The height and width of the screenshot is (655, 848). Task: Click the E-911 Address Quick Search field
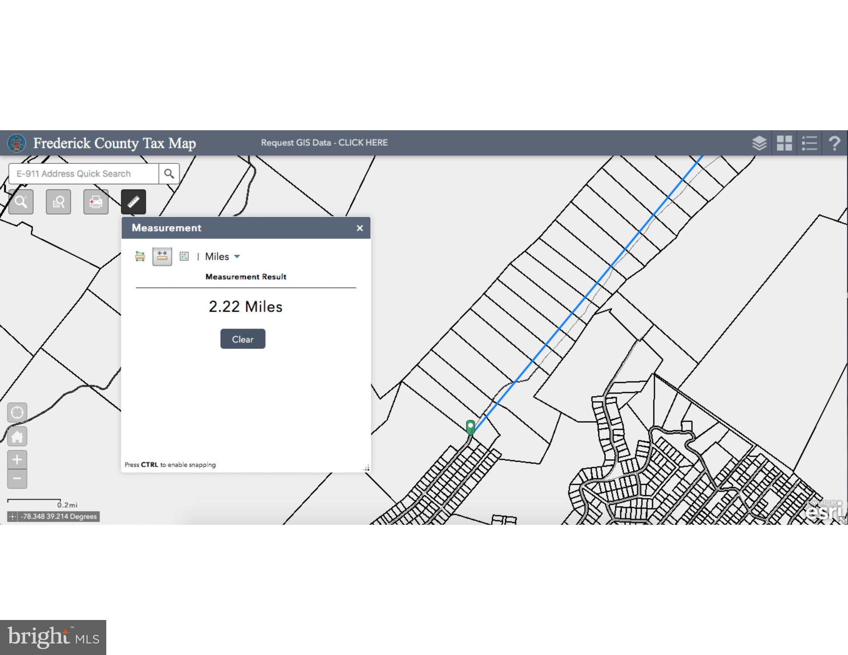[x=84, y=174]
